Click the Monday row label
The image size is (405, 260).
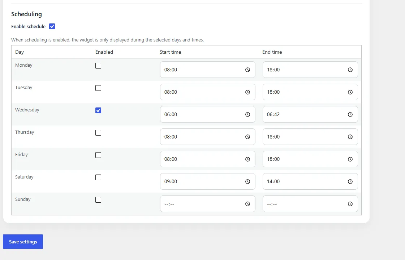24,65
